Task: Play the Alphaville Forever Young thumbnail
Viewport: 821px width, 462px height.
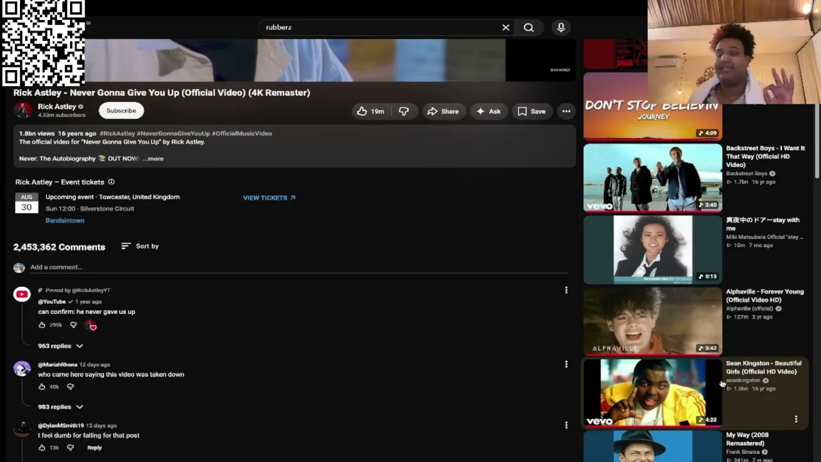Action: point(652,321)
